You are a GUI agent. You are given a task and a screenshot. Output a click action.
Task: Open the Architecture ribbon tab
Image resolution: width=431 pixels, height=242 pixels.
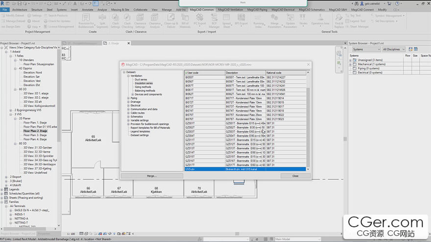click(x=20, y=10)
